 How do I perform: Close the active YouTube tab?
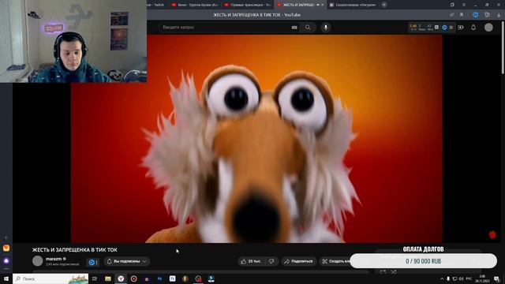point(323,5)
